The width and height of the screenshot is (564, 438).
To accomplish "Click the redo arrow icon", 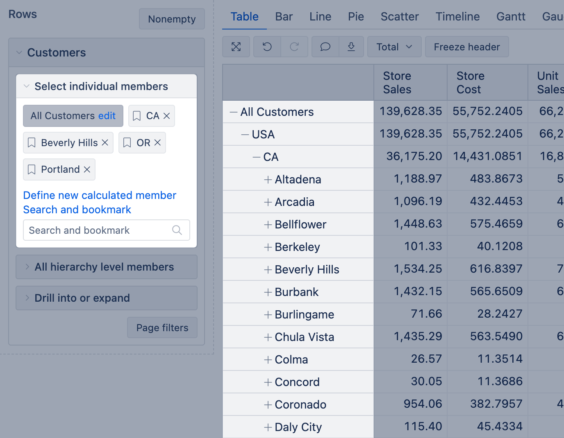I will (294, 47).
